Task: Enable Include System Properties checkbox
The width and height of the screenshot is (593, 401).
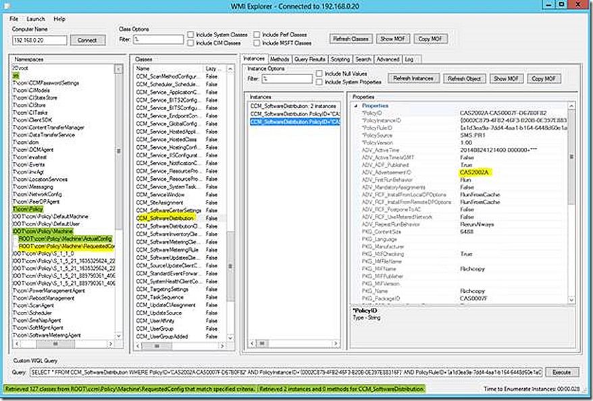Action: click(x=319, y=82)
